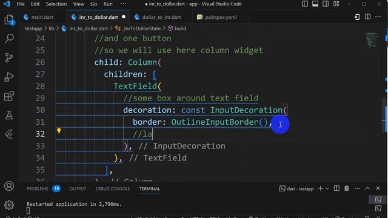
Task: Open the DEBUG CONSOLE panel tab
Action: (113, 188)
